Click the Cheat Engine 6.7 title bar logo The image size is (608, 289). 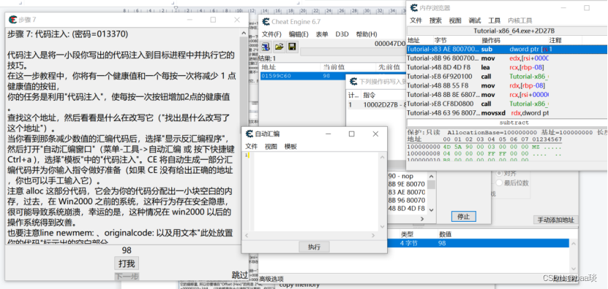[x=266, y=22]
